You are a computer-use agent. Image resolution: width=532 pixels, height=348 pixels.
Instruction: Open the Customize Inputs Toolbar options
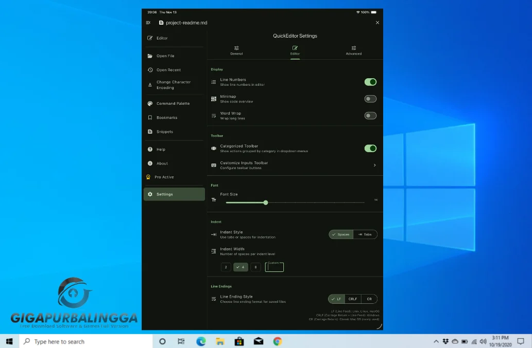click(294, 165)
